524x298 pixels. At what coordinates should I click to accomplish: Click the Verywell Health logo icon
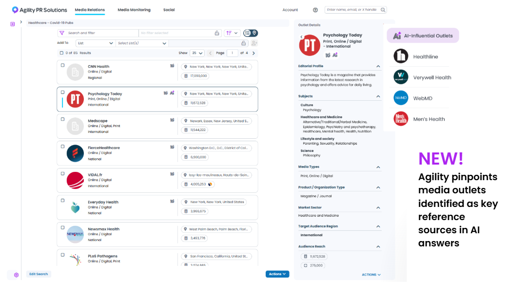click(x=401, y=77)
